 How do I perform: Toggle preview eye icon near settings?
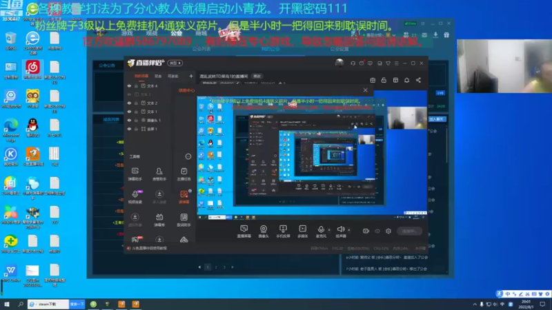coord(377,231)
